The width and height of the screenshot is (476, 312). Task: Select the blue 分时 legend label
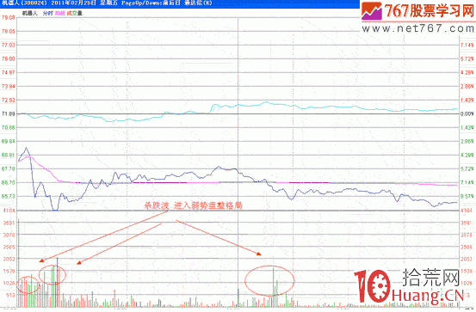click(x=47, y=14)
